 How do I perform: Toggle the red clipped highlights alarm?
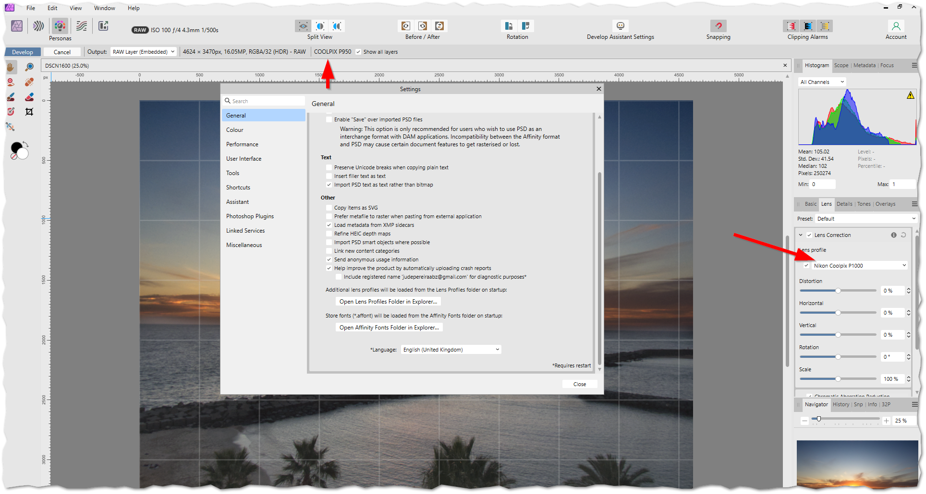click(x=791, y=26)
